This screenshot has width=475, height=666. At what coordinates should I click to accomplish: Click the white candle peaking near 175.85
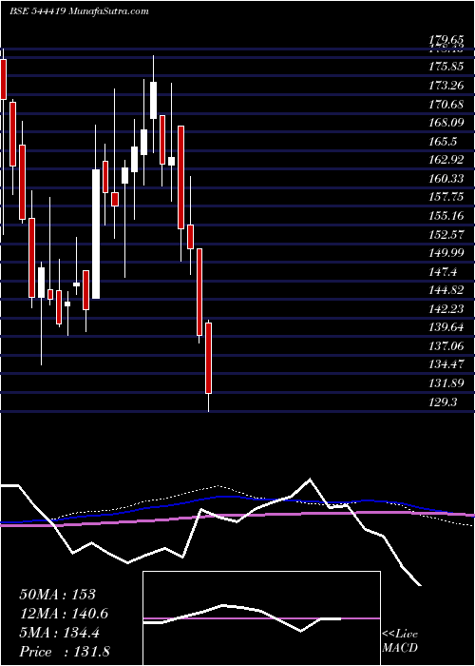(x=153, y=100)
